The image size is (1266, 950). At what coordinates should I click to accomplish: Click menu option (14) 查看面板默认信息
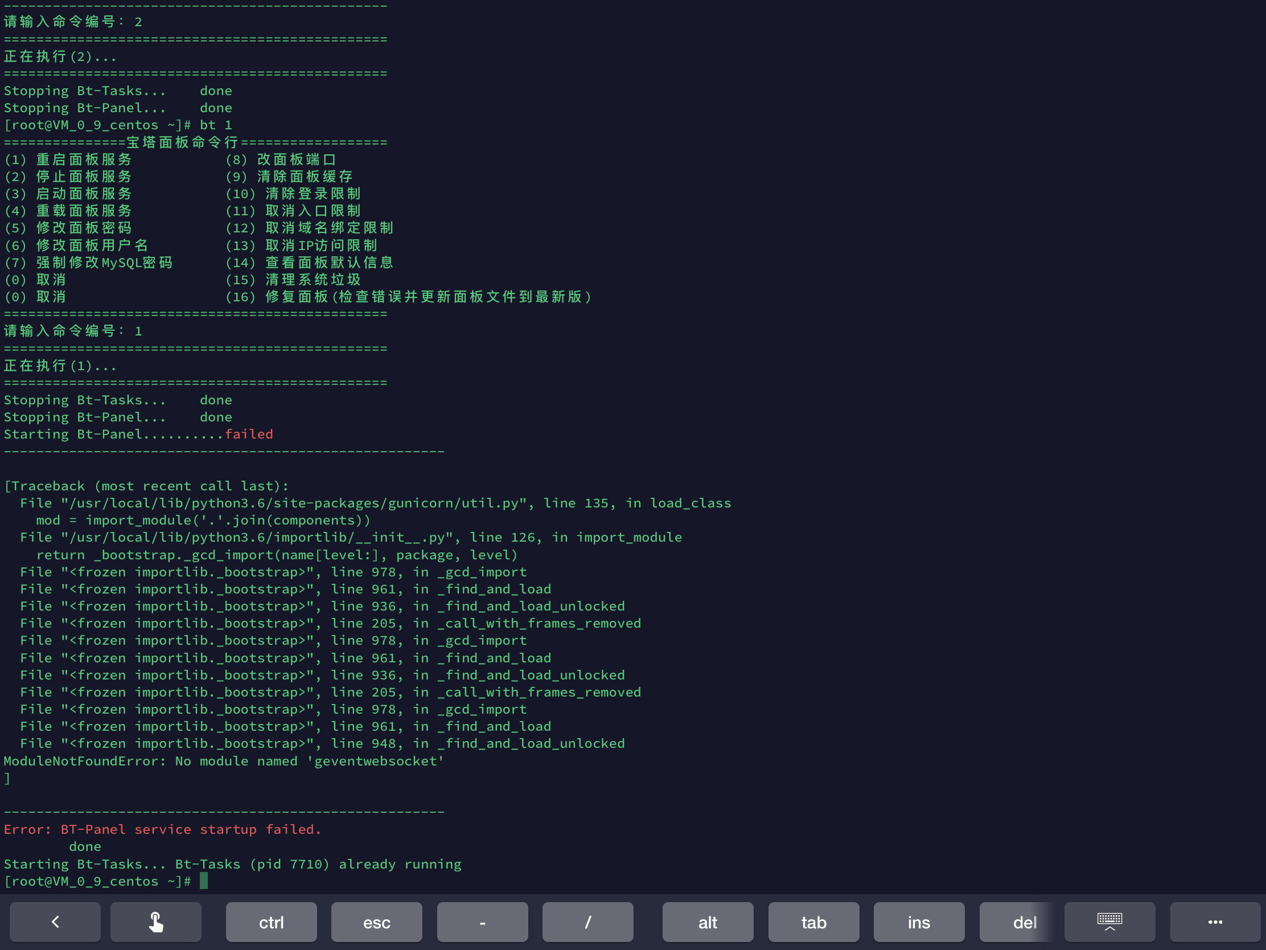309,262
